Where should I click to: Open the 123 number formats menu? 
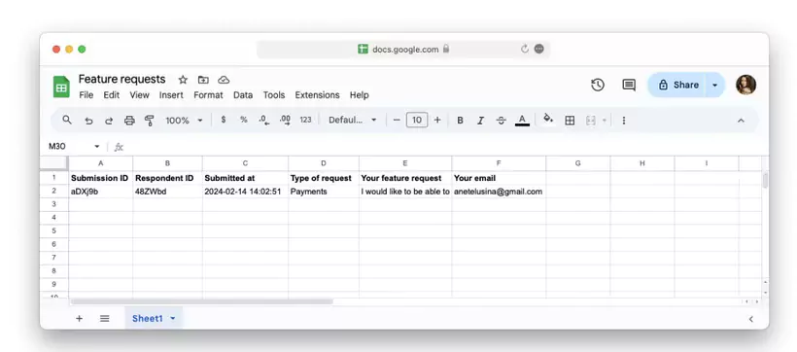coord(305,120)
